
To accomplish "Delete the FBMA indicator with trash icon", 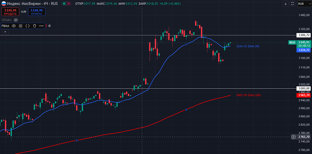I will tap(34, 26).
